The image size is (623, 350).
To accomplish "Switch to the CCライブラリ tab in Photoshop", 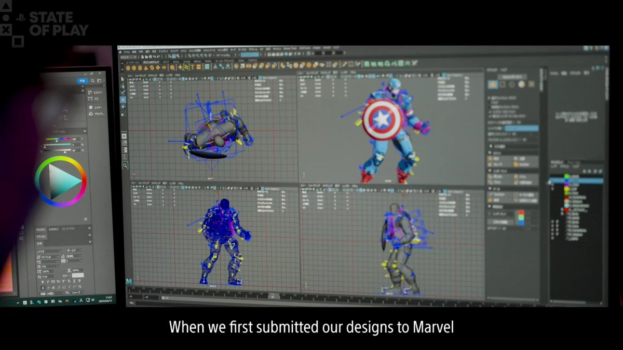I will [68, 229].
